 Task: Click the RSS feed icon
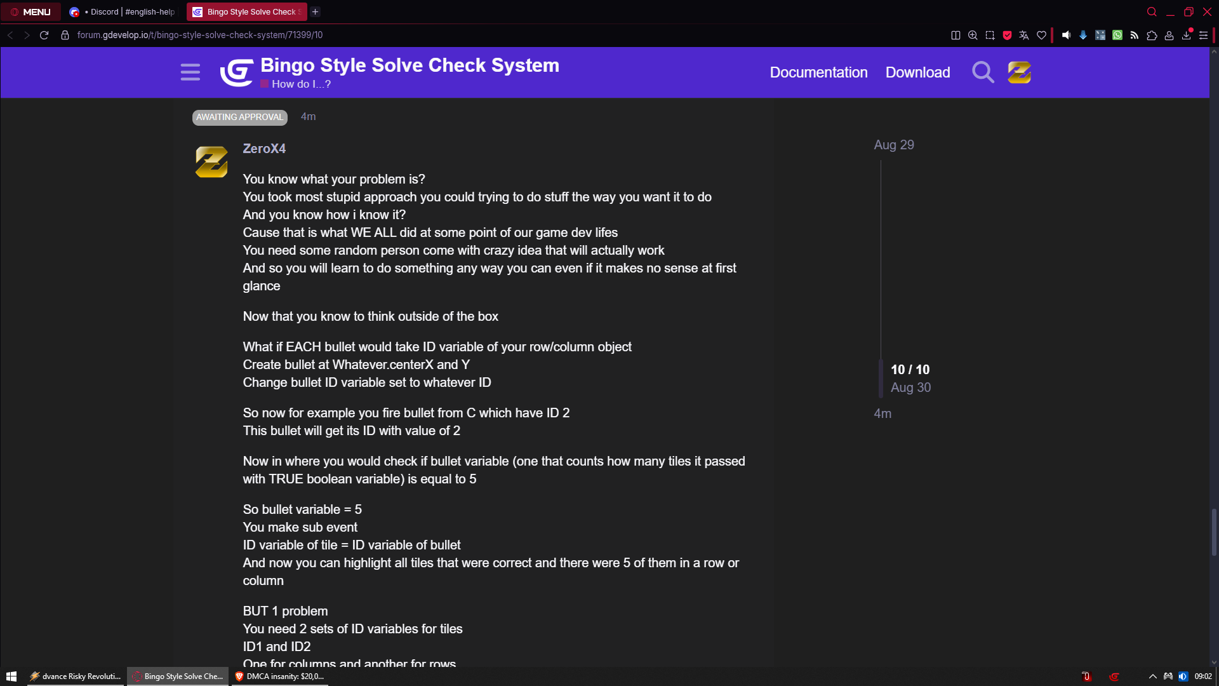[x=1135, y=35]
